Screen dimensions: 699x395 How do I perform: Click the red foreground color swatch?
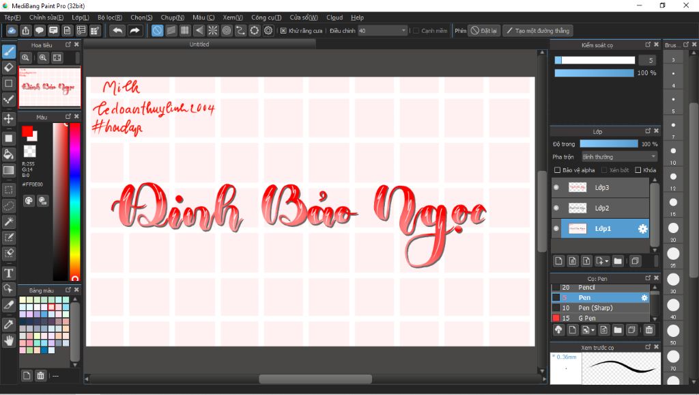(27, 132)
